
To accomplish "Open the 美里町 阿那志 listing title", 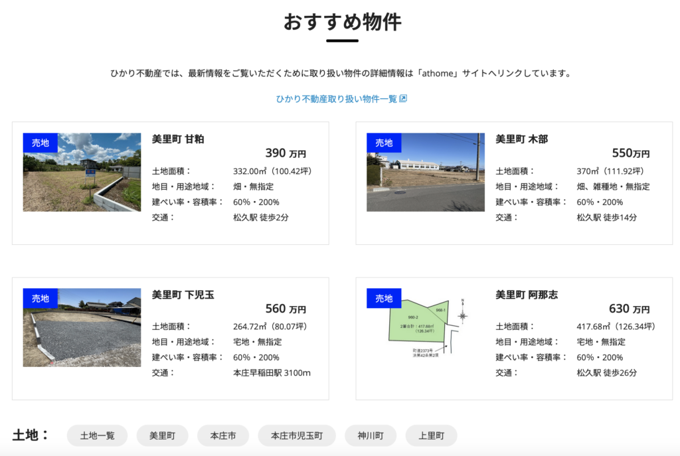I will coord(526,294).
